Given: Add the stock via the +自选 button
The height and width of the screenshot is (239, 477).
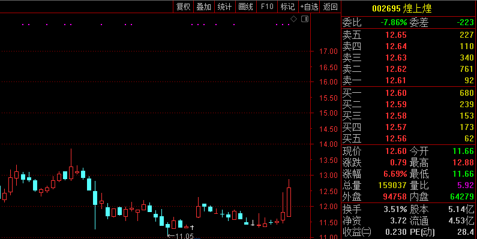Looking at the screenshot, I should [309, 7].
